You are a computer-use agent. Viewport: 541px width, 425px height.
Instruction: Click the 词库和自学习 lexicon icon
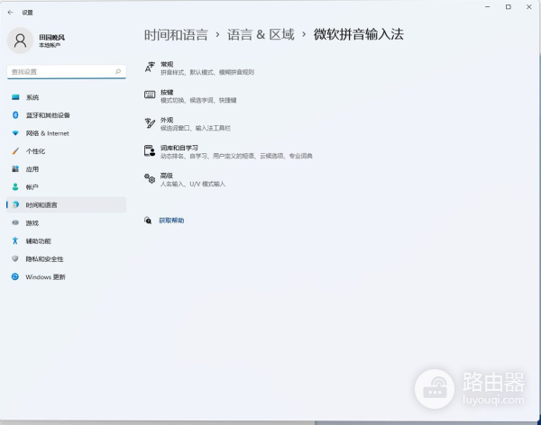pyautogui.click(x=150, y=151)
